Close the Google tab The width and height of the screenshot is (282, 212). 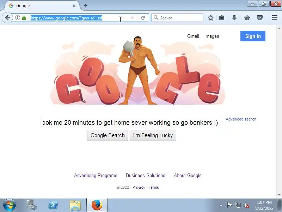(74, 6)
